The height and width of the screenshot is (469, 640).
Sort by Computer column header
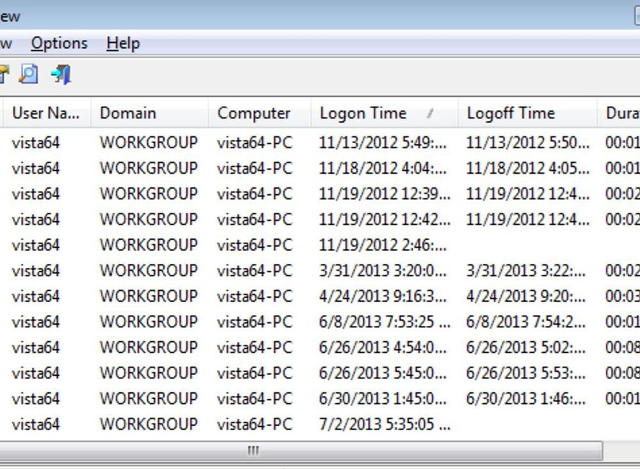260,113
